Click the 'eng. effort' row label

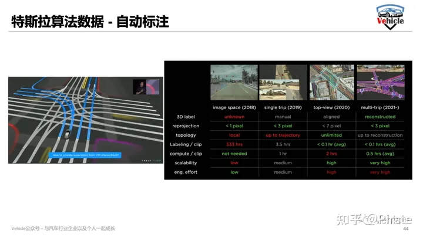pyautogui.click(x=186, y=172)
